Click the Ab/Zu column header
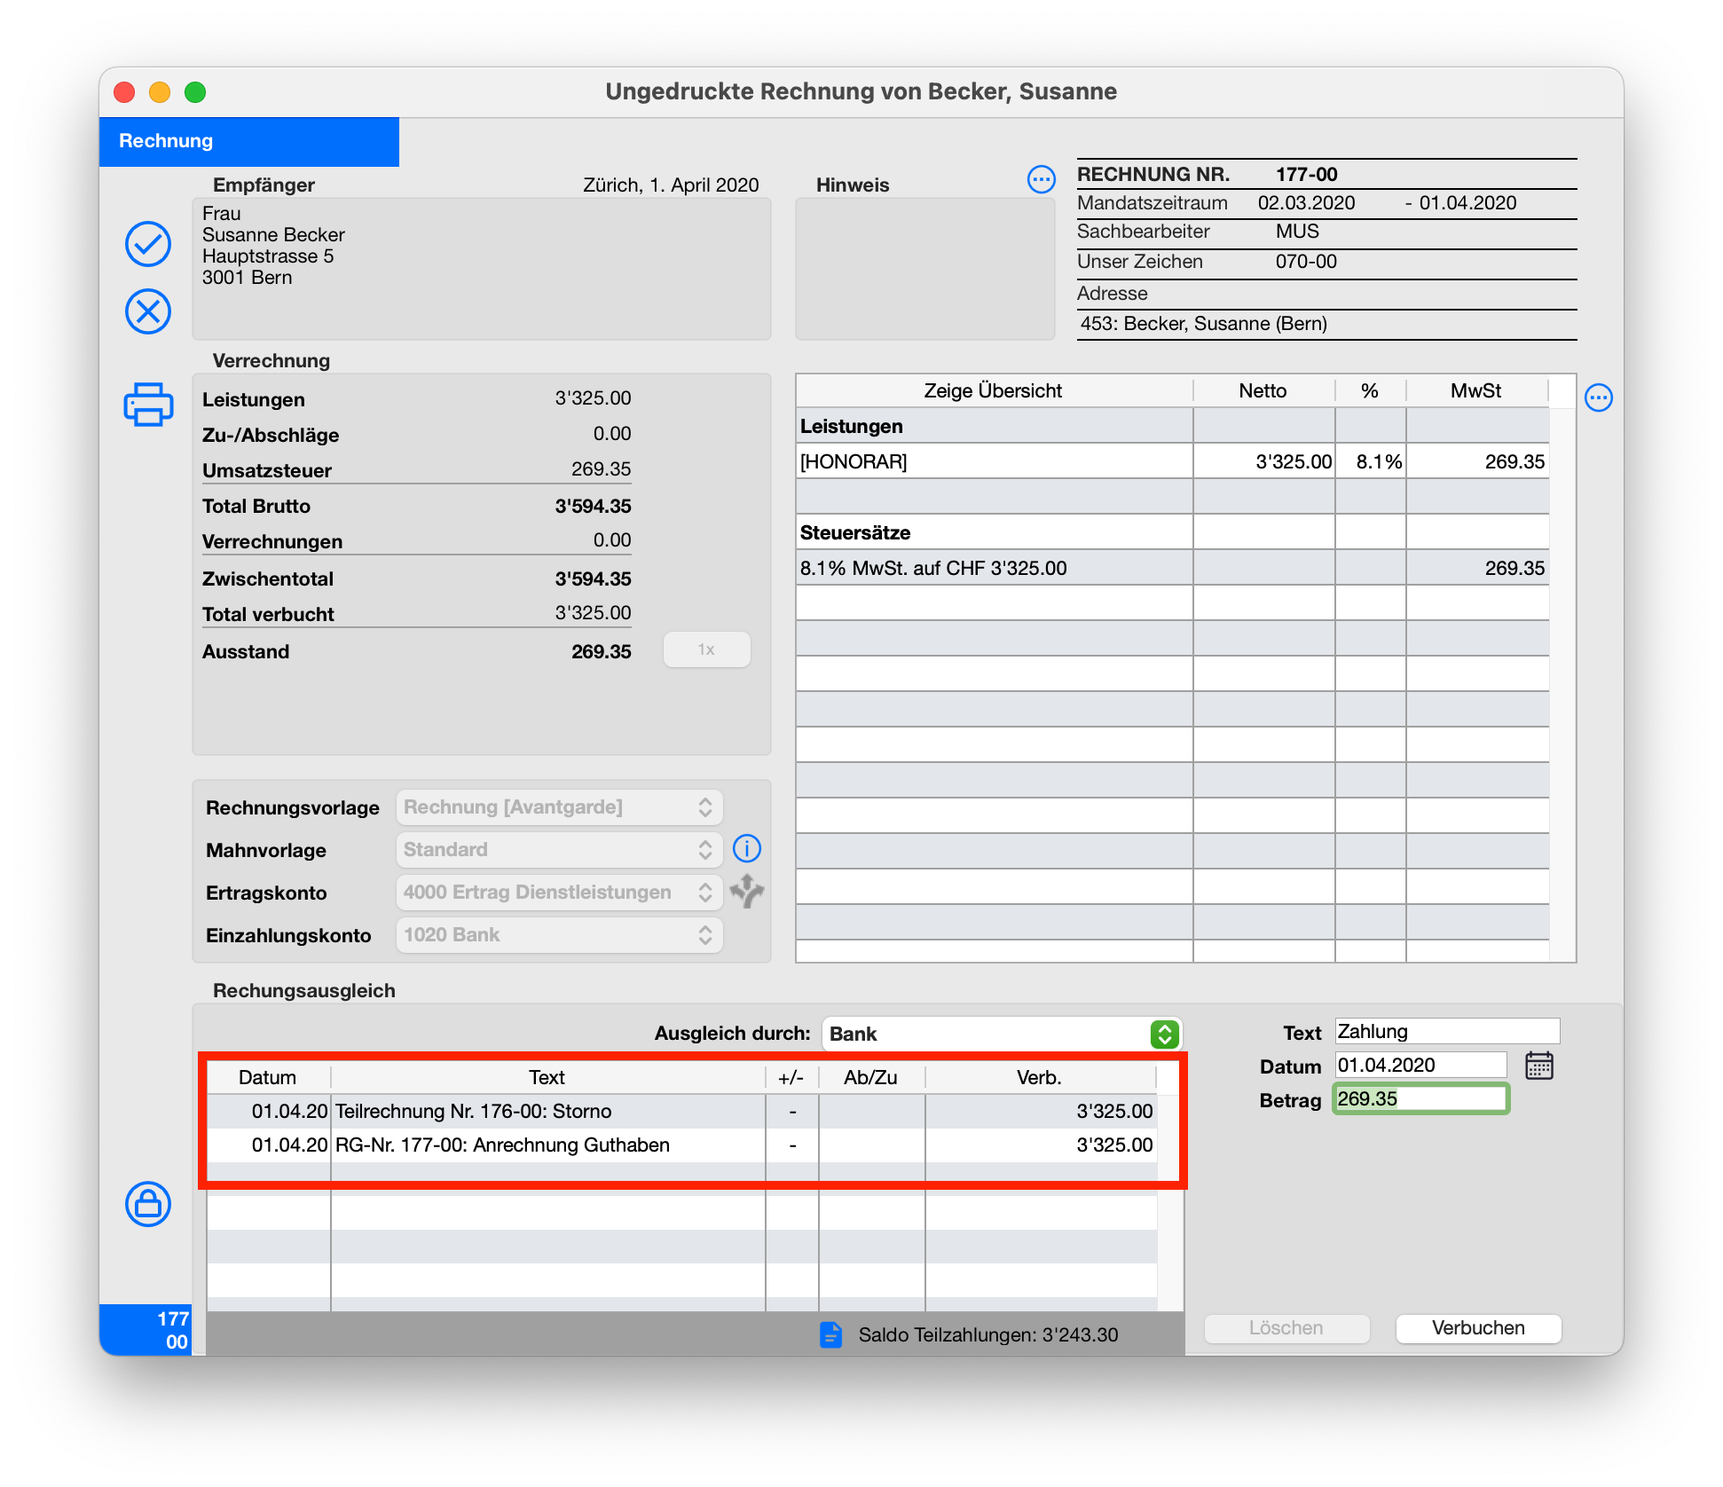The width and height of the screenshot is (1723, 1487). (871, 1078)
